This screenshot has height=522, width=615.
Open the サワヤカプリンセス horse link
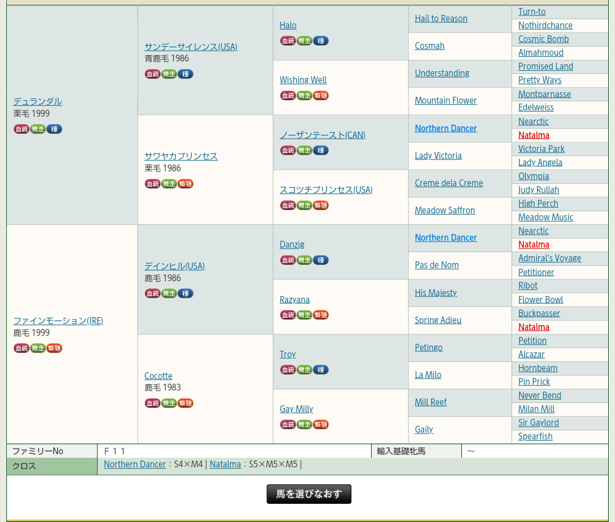(181, 156)
